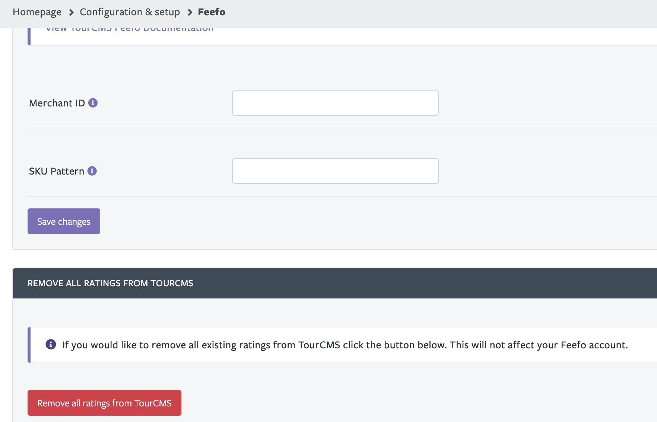
Task: Click the divider line below Merchant ID
Action: 335,128
